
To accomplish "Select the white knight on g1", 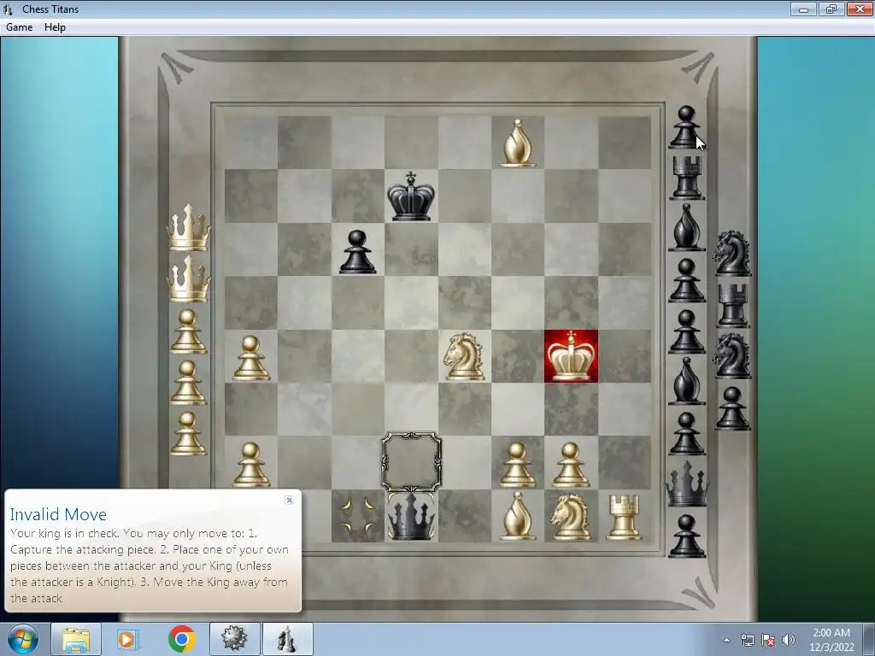I will click(x=570, y=517).
